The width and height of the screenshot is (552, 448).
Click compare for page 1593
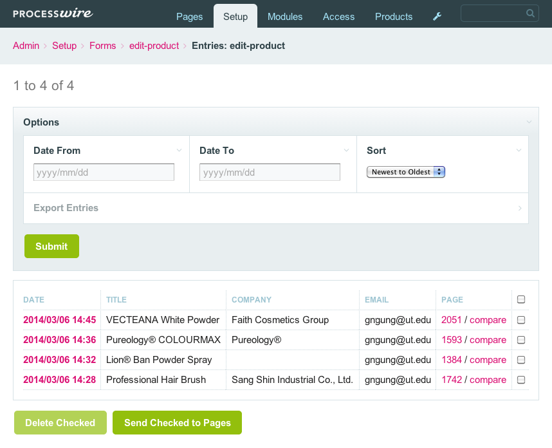(488, 340)
